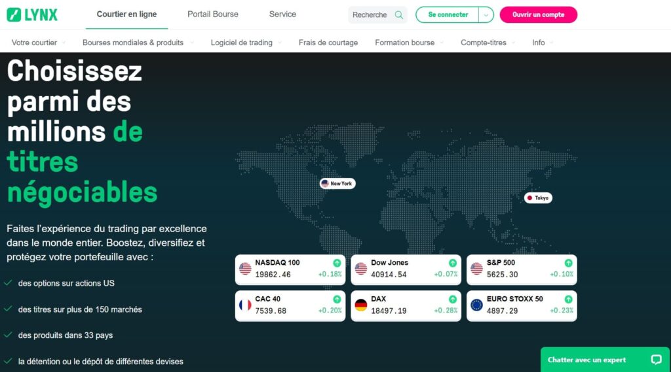671x372 pixels.
Task: Select the New York map marker
Action: click(337, 184)
